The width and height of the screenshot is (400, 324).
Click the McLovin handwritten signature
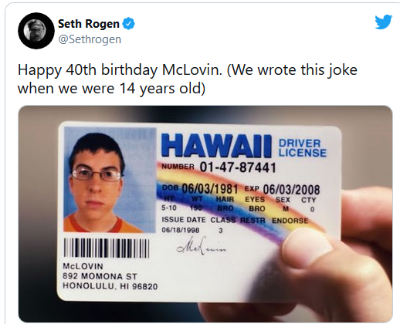click(x=202, y=245)
